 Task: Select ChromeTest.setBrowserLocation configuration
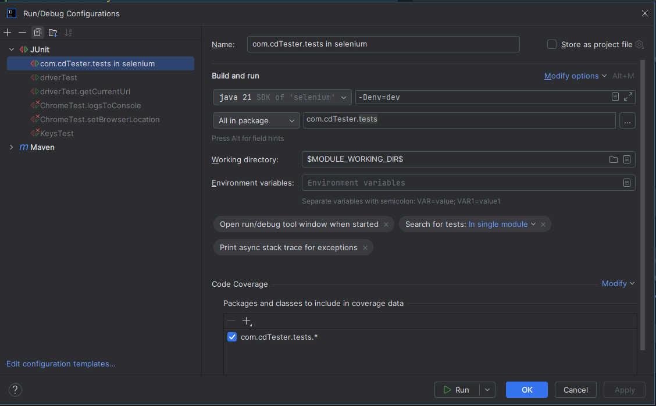[x=101, y=119]
